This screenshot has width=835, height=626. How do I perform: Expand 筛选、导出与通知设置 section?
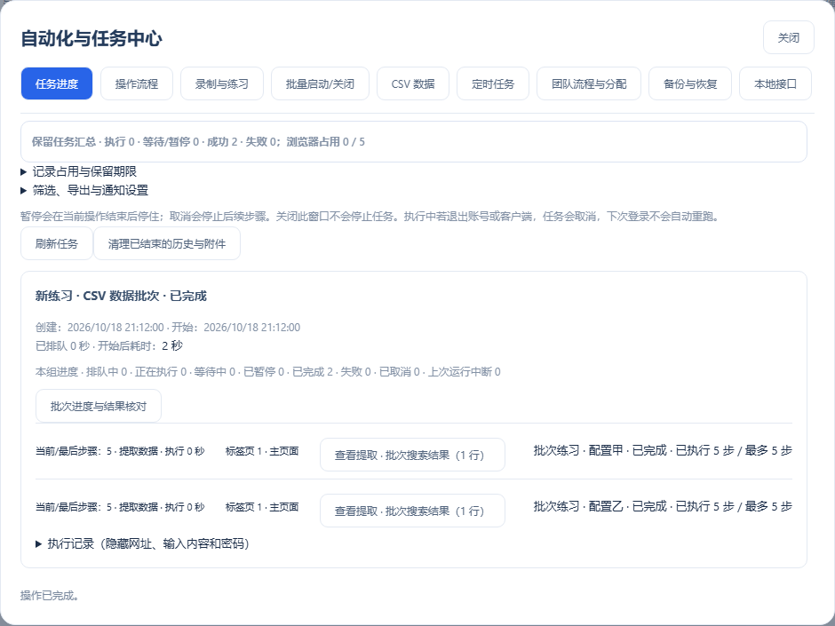84,190
